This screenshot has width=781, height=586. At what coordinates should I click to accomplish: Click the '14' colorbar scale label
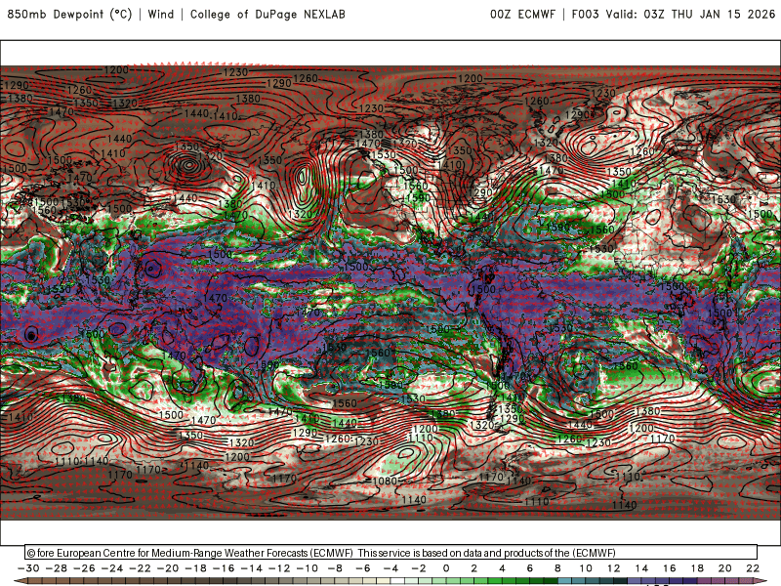641,568
